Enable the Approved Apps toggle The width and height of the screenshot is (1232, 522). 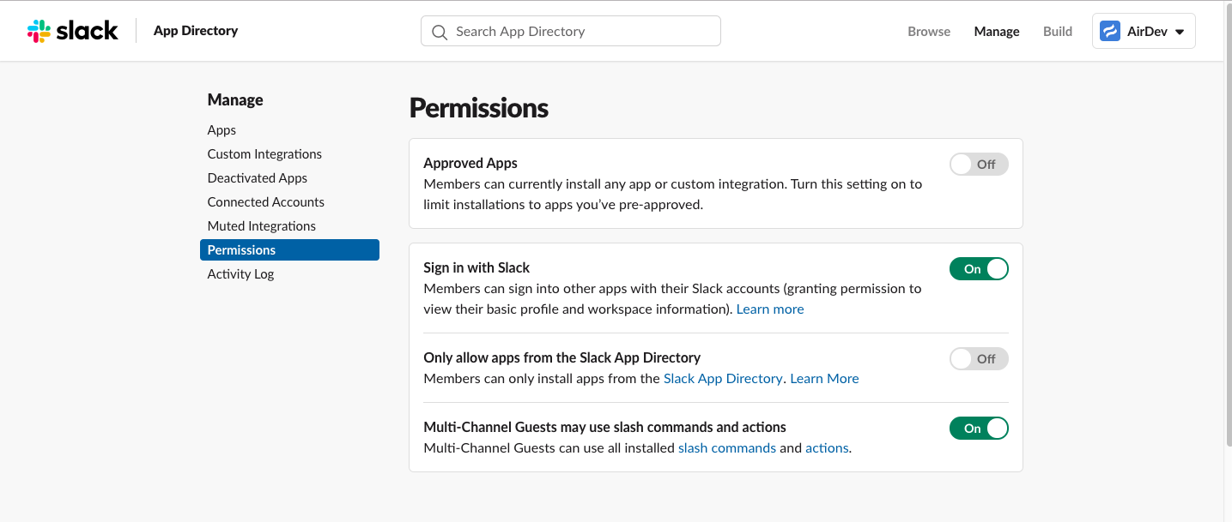click(978, 165)
